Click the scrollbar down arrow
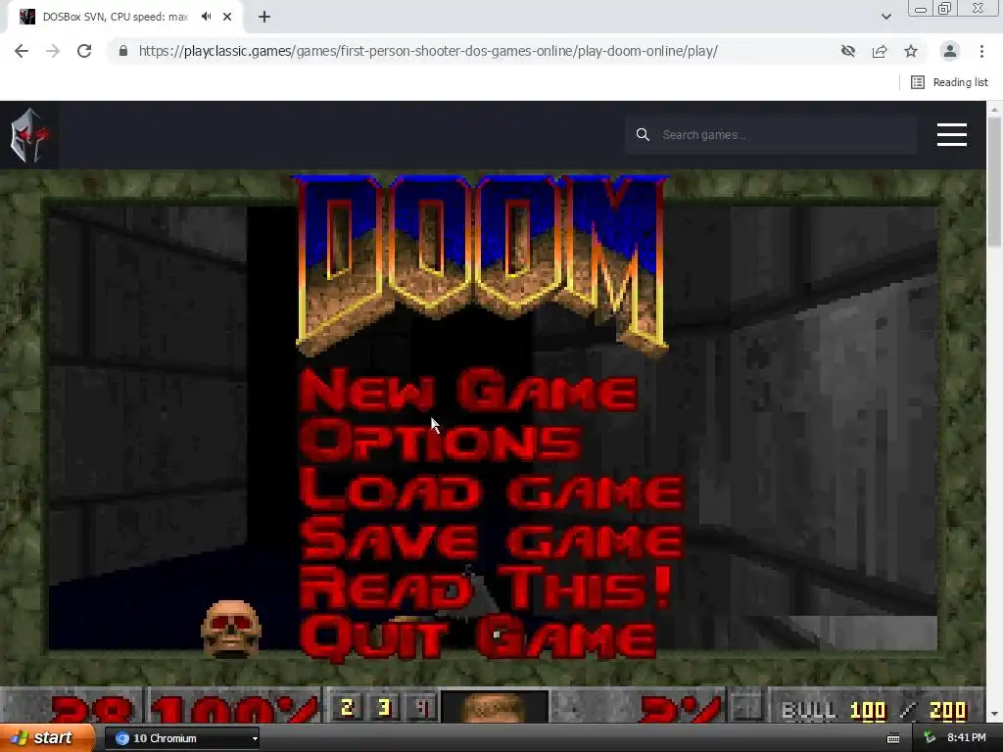This screenshot has height=752, width=1003. point(994,714)
